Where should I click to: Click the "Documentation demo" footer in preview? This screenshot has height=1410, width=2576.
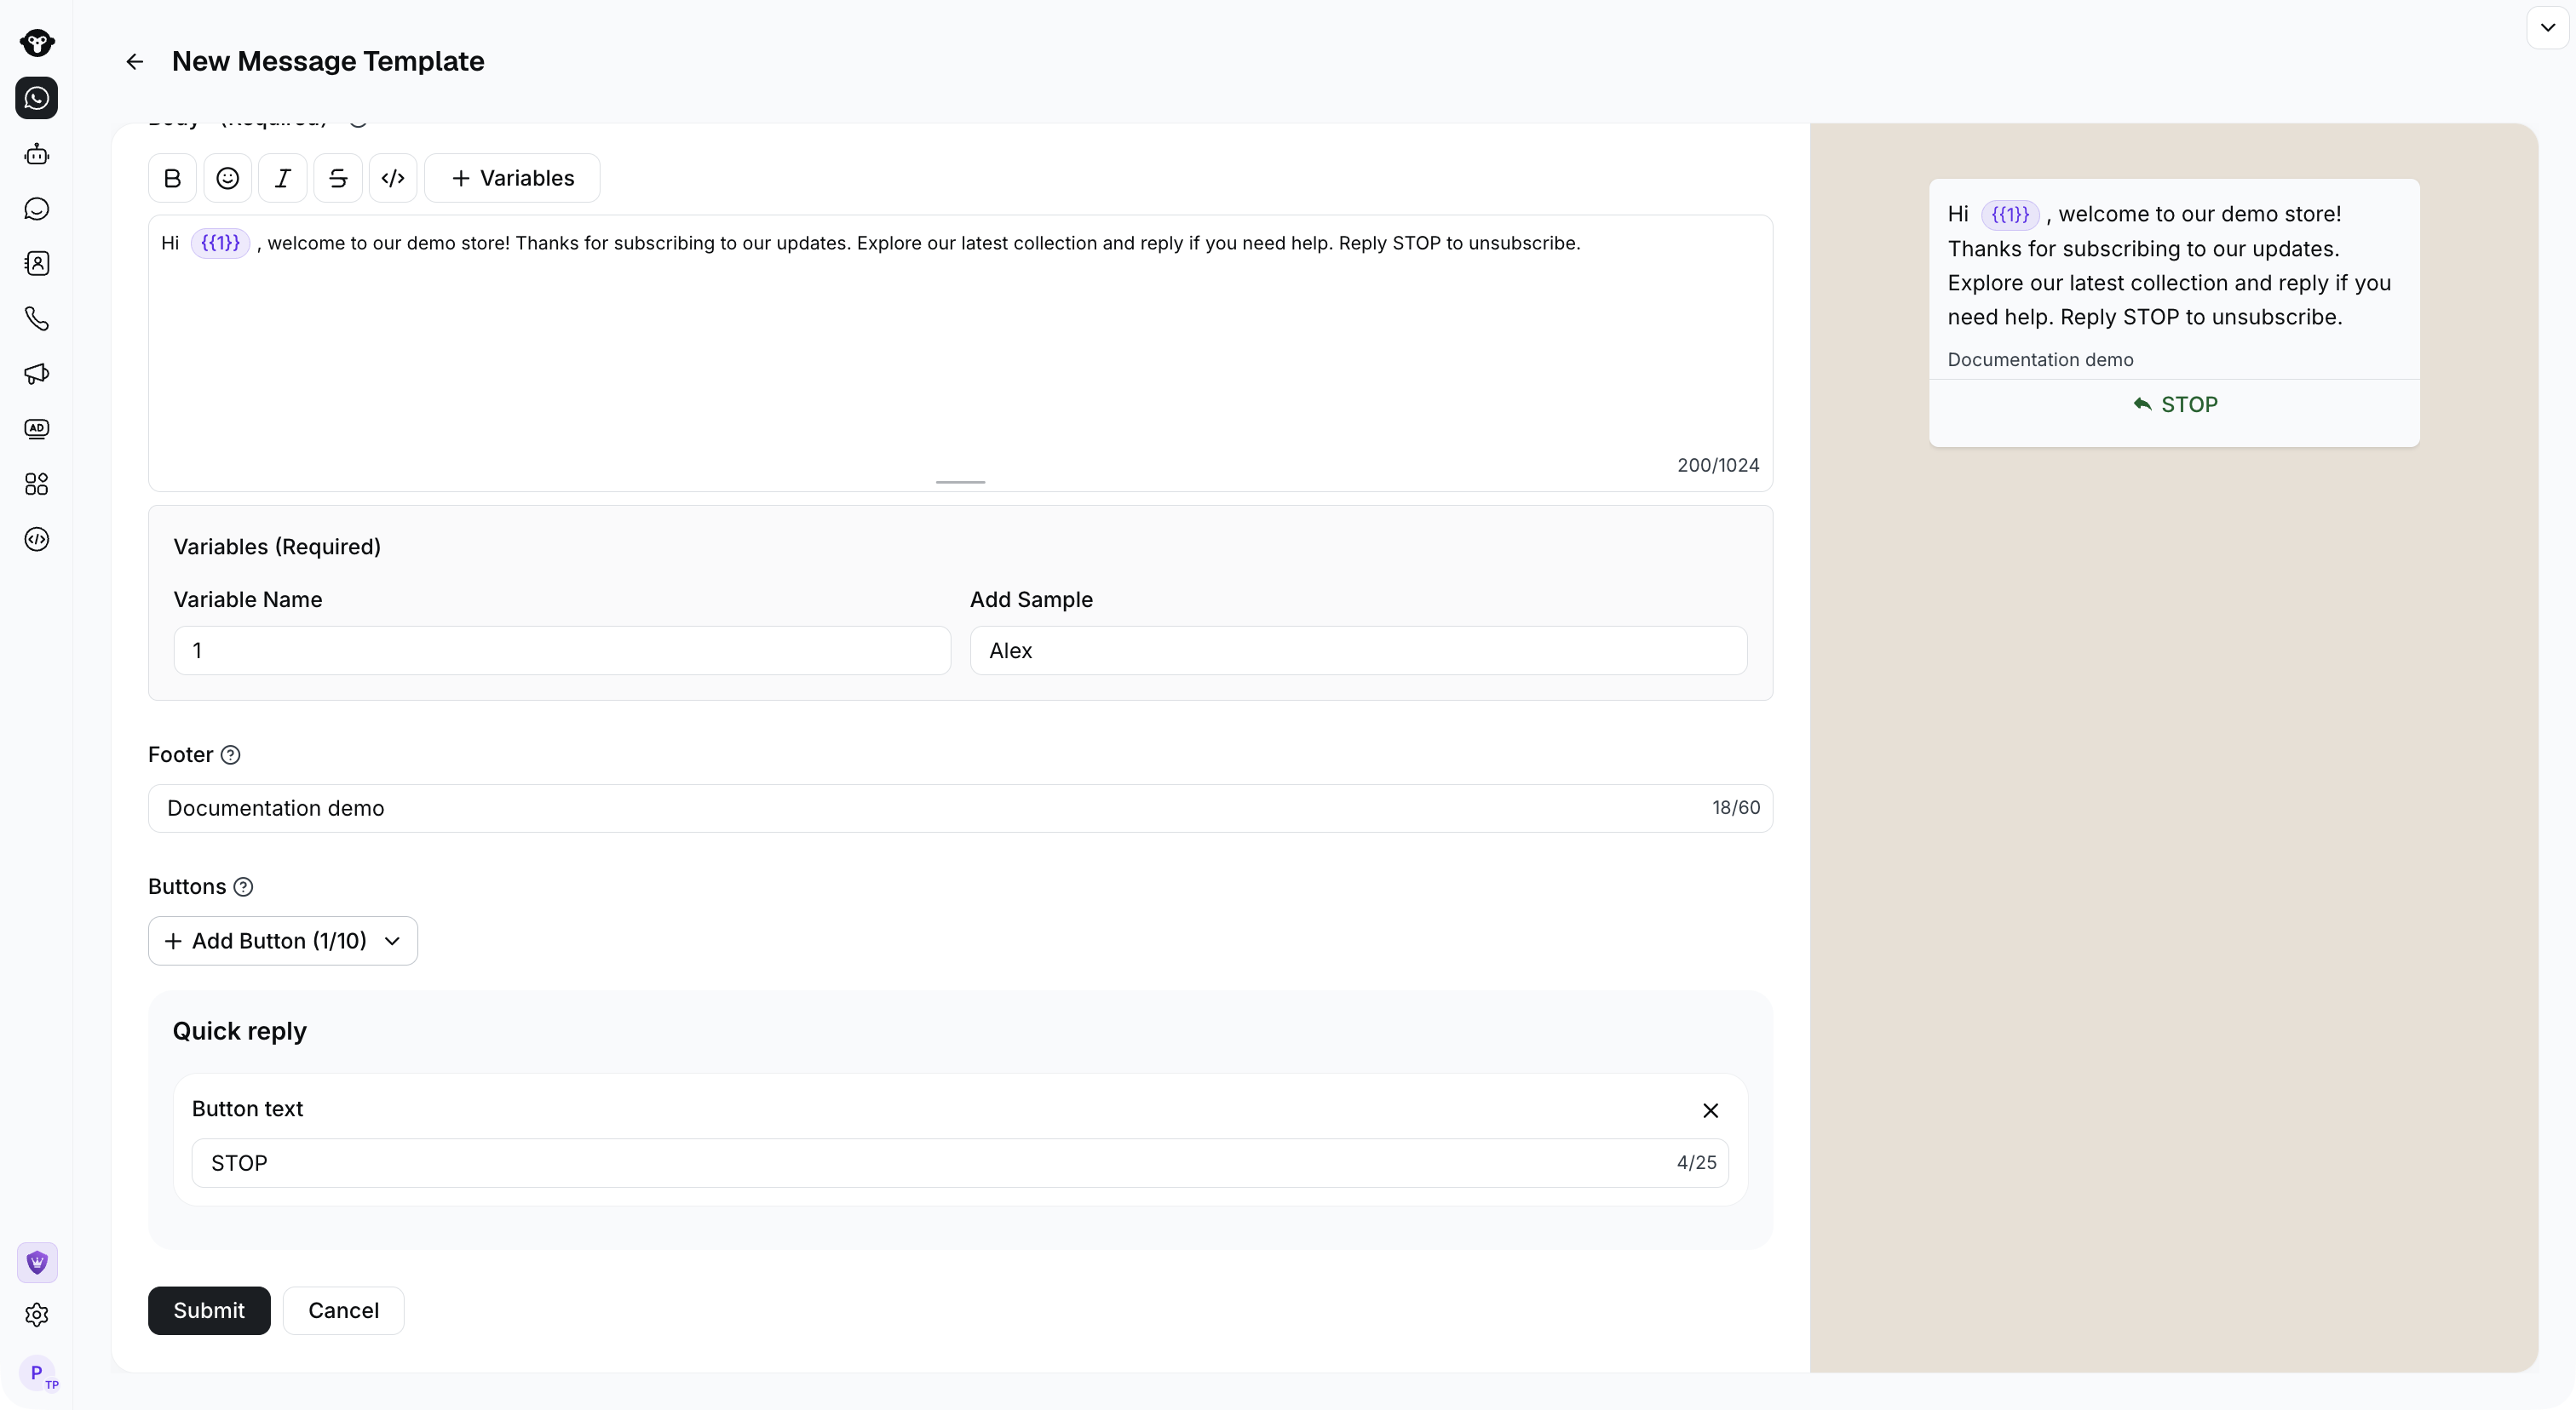click(x=2040, y=360)
